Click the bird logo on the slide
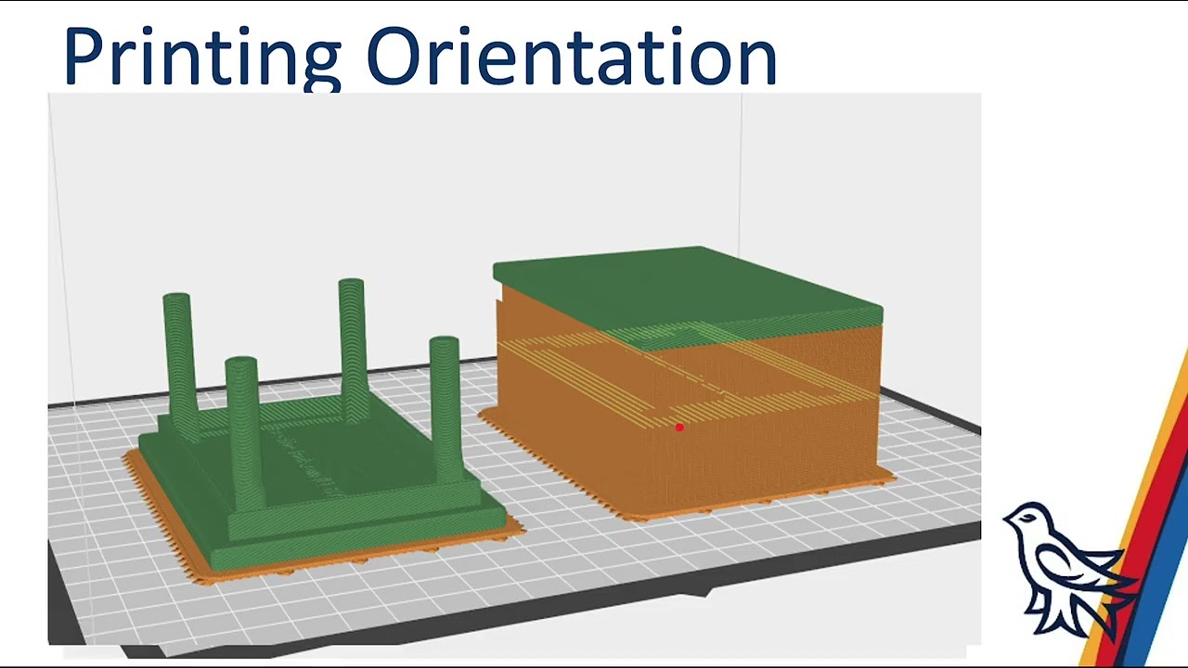This screenshot has height=668, width=1188. coord(1070,572)
